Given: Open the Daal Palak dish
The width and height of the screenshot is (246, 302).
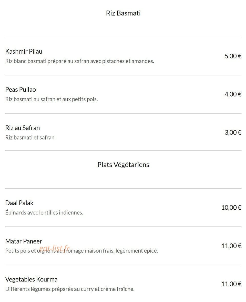Looking at the screenshot, I should pyautogui.click(x=19, y=203).
